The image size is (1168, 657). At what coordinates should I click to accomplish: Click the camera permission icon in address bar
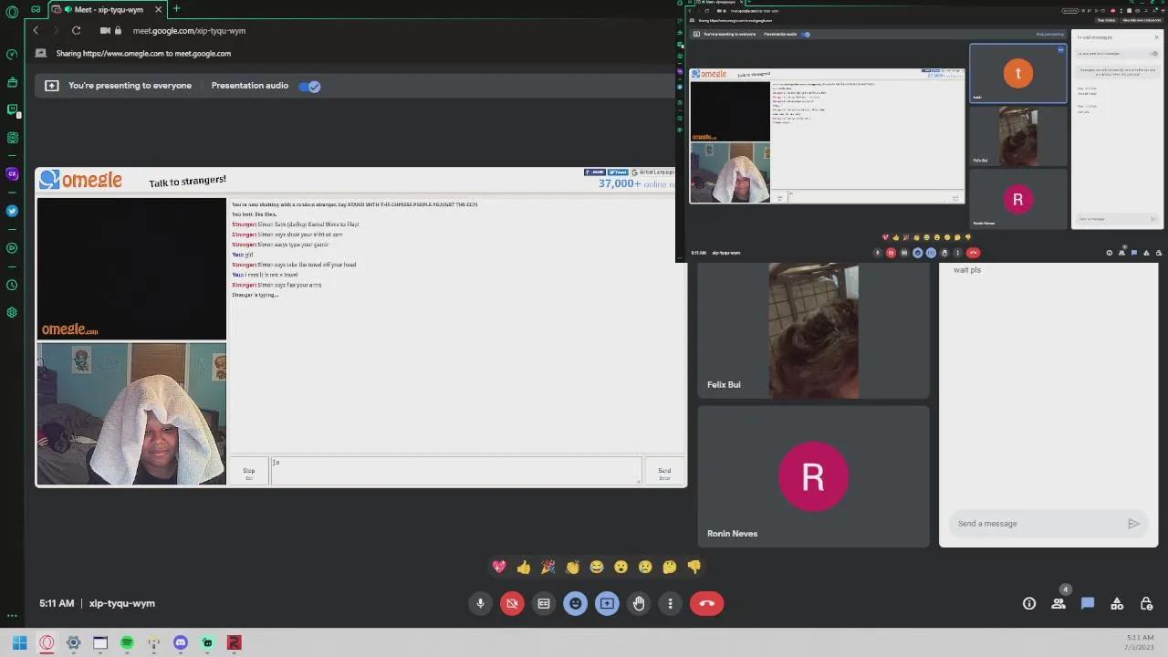tap(105, 30)
